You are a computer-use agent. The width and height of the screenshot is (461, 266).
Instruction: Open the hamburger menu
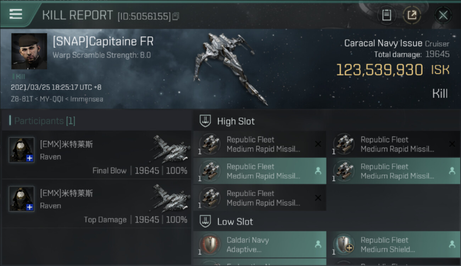click(16, 14)
